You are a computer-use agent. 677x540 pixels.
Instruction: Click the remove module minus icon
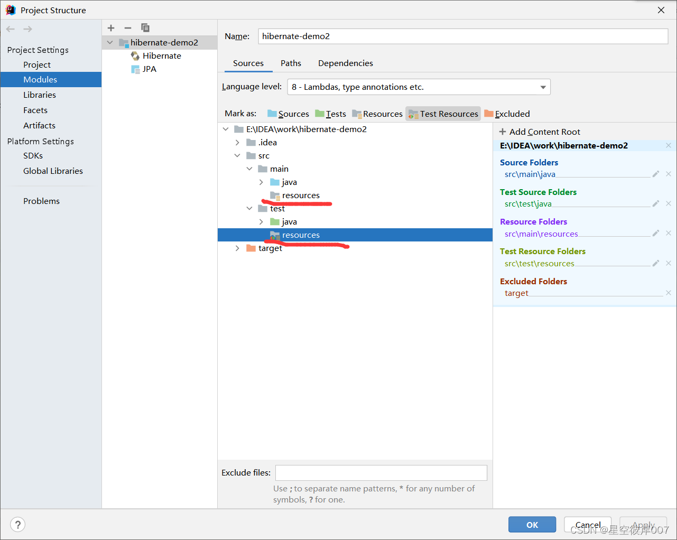(x=128, y=28)
